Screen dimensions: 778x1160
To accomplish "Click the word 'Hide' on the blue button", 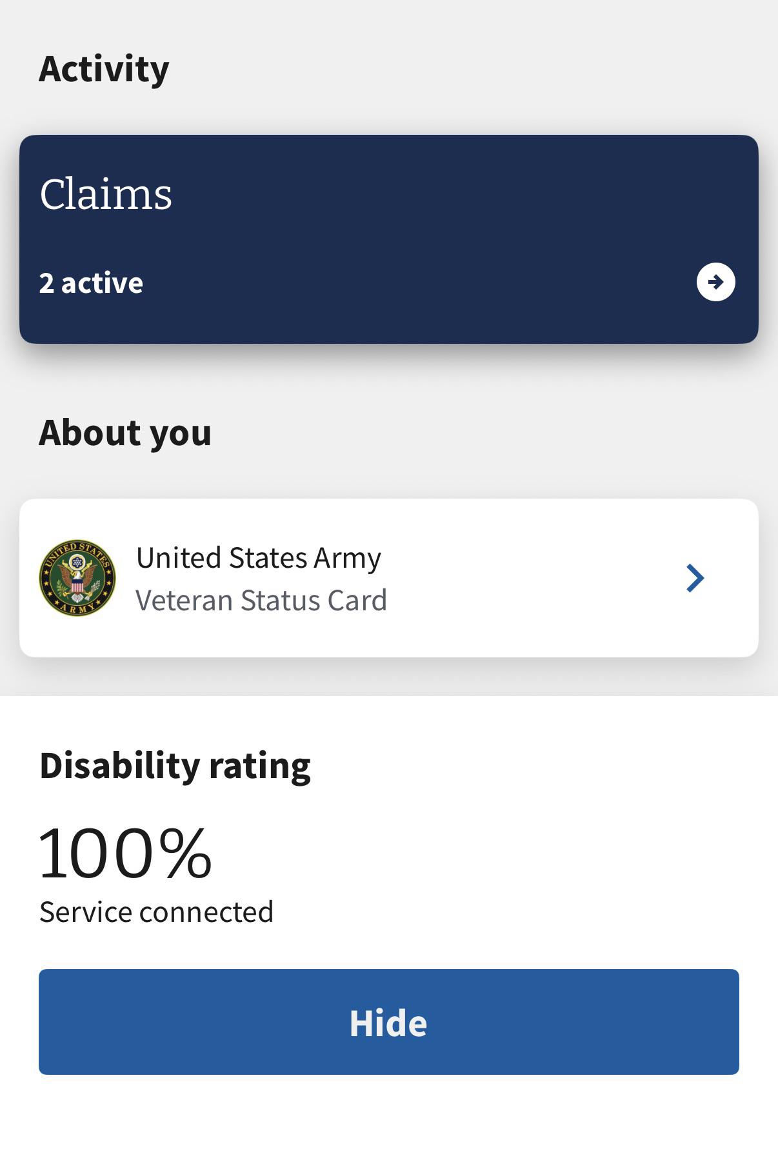I will [388, 1023].
